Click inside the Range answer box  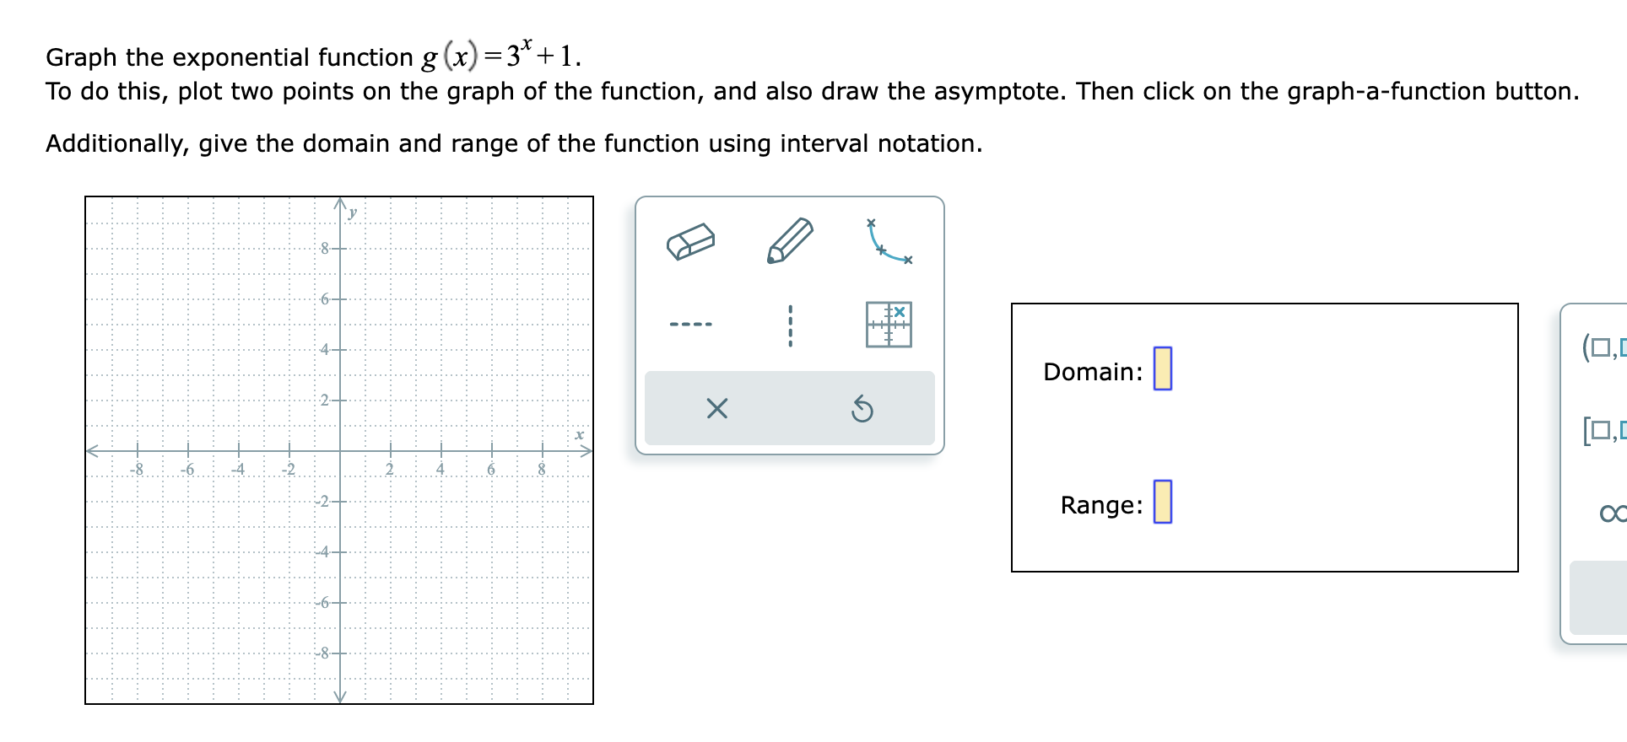(x=1164, y=504)
